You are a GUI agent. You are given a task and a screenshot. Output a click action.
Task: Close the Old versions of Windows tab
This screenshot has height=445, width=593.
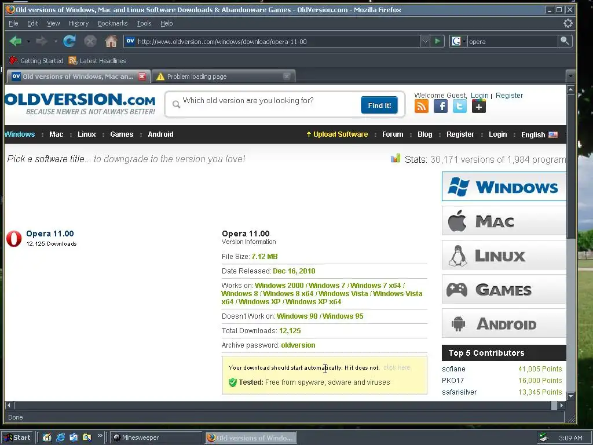142,76
